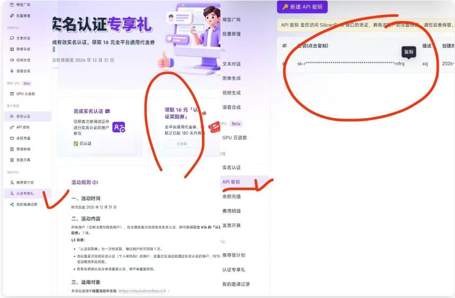This screenshot has width=455, height=298.
Task: Click greyed 已领取 button in coupon card
Action: pyautogui.click(x=182, y=144)
